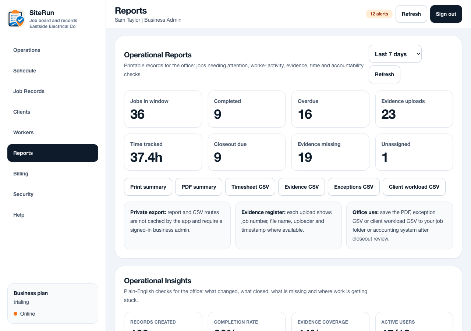Click the Operational Insights heading
This screenshot has height=331, width=471.
click(157, 281)
